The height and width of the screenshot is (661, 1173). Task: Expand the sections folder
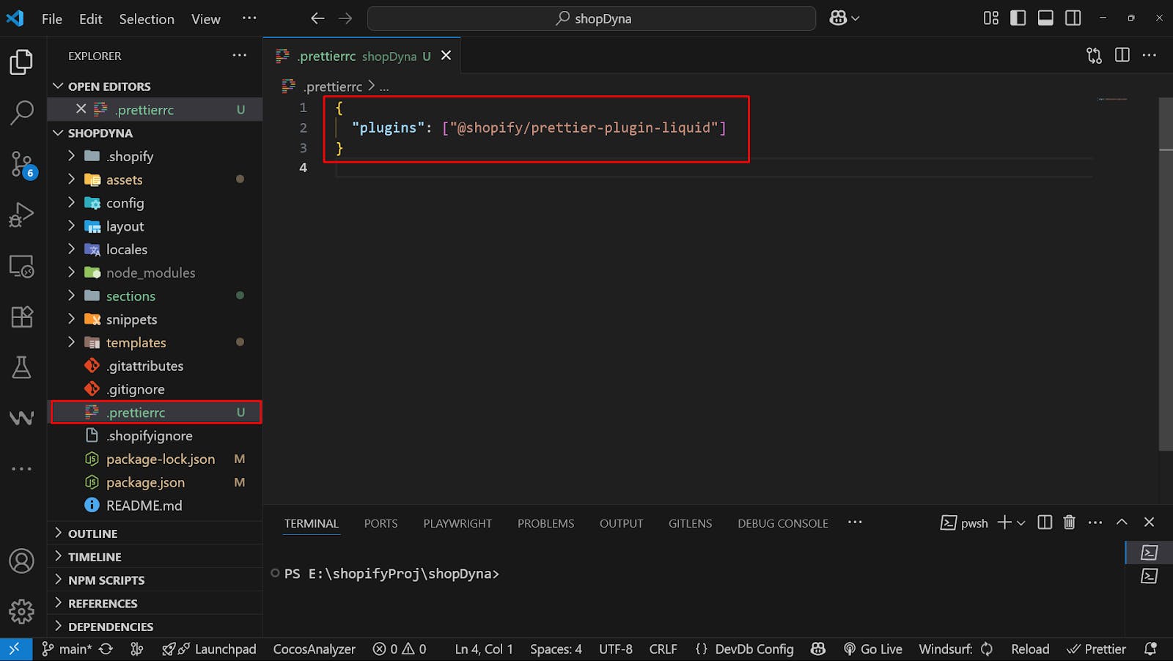[130, 296]
